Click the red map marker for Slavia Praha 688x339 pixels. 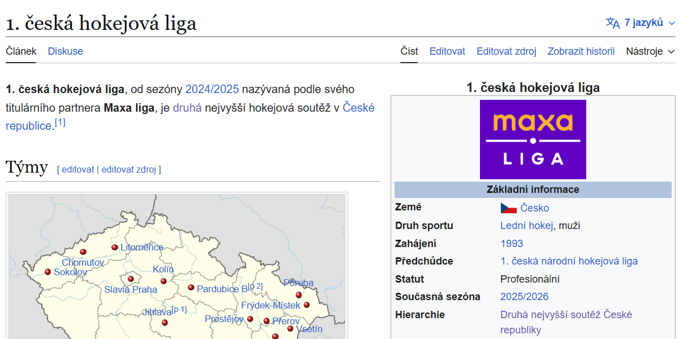click(131, 279)
